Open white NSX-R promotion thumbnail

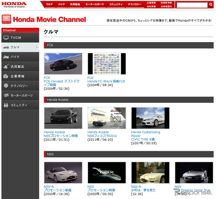pos(63,173)
